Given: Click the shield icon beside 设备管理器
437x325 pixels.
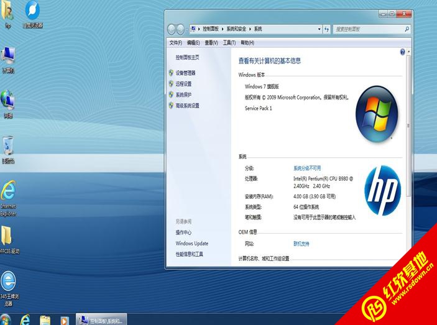Looking at the screenshot, I should click(171, 73).
